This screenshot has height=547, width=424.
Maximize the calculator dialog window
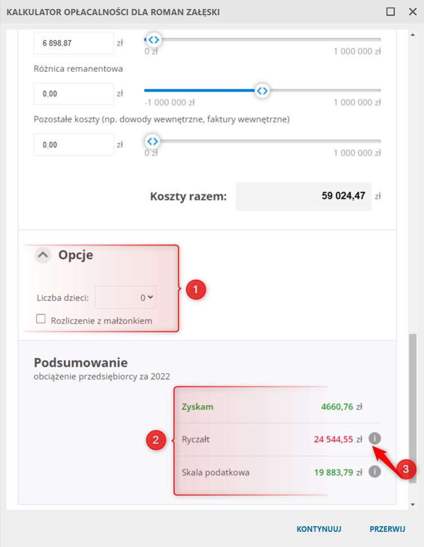click(x=391, y=12)
